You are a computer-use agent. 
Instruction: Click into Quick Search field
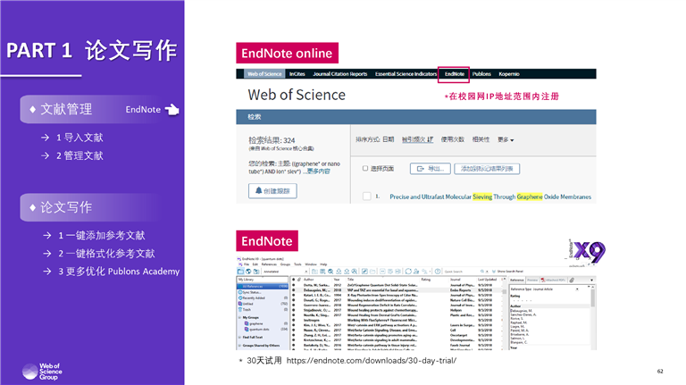click(x=462, y=272)
